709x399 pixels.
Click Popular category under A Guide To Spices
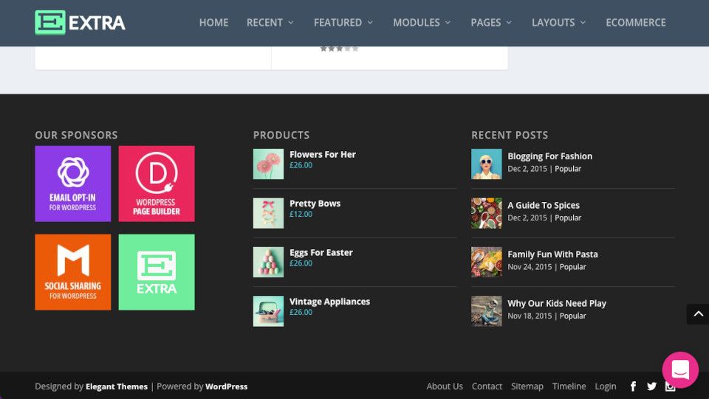568,218
